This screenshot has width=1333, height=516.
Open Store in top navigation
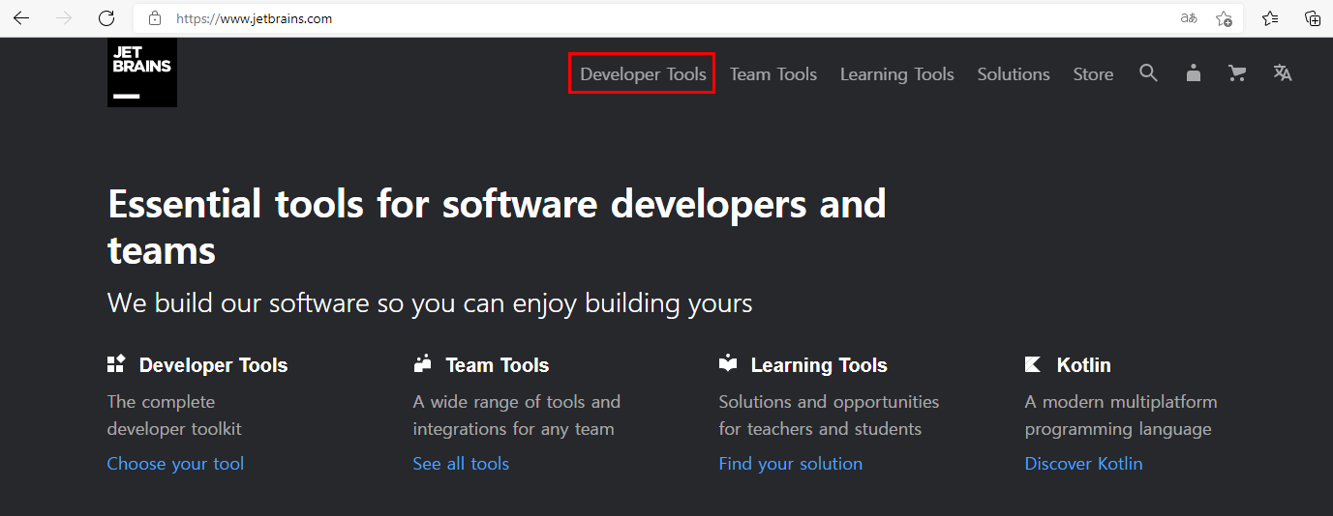(1093, 74)
